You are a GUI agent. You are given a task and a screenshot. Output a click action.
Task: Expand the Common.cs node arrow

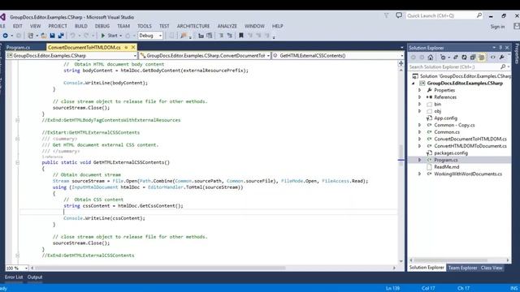[419, 131]
